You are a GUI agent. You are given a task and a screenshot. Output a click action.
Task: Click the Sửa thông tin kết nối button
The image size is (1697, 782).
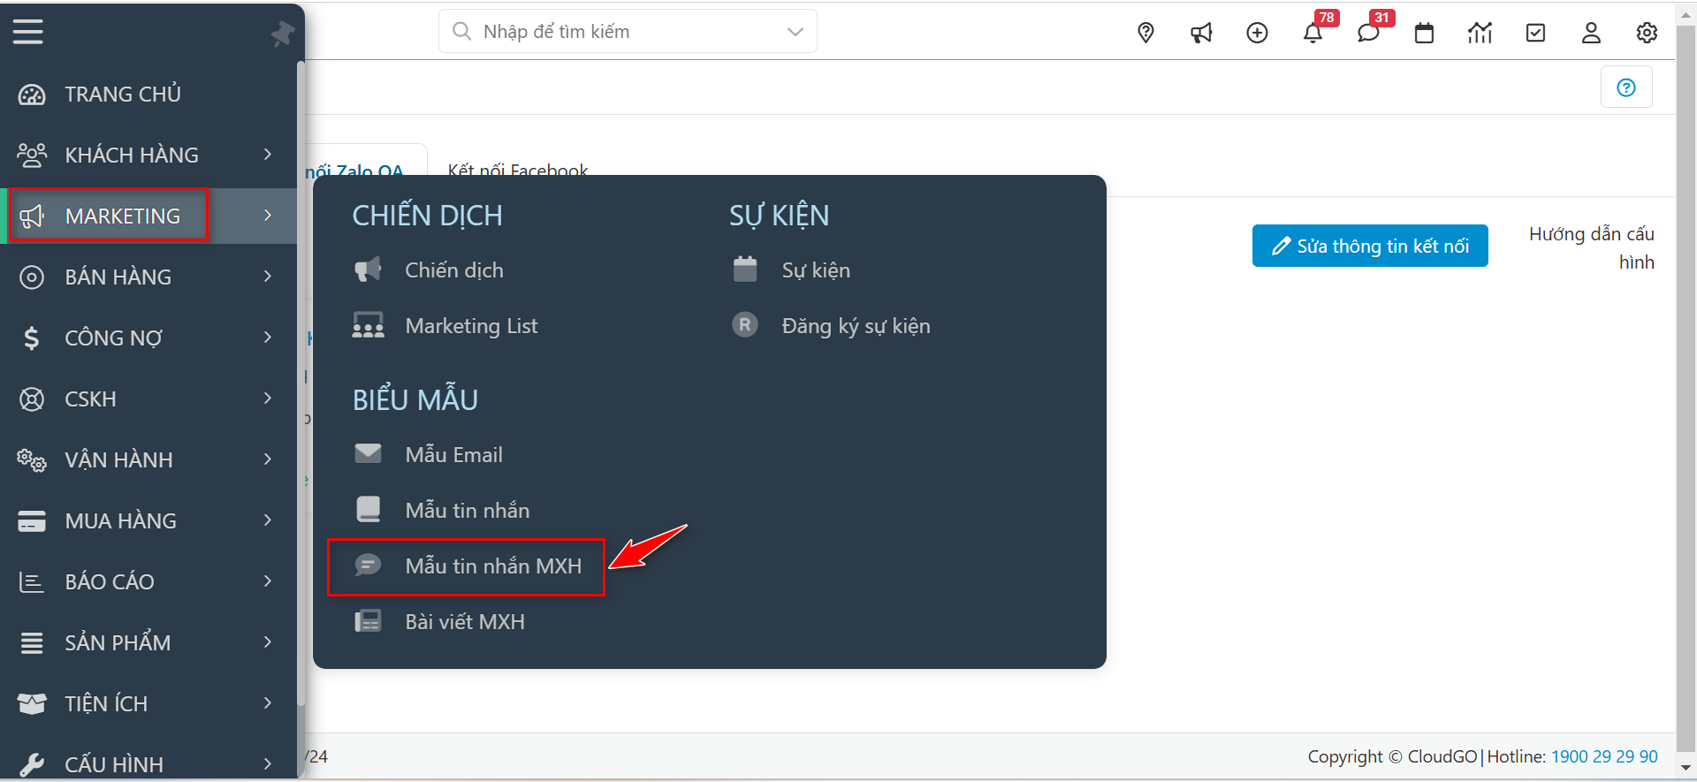[x=1370, y=246]
